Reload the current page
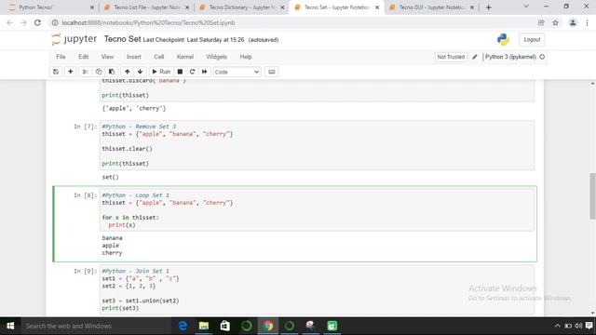 [x=37, y=22]
